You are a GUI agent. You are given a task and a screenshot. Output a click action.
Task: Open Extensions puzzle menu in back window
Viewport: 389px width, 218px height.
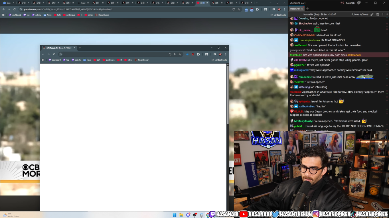click(x=257, y=9)
